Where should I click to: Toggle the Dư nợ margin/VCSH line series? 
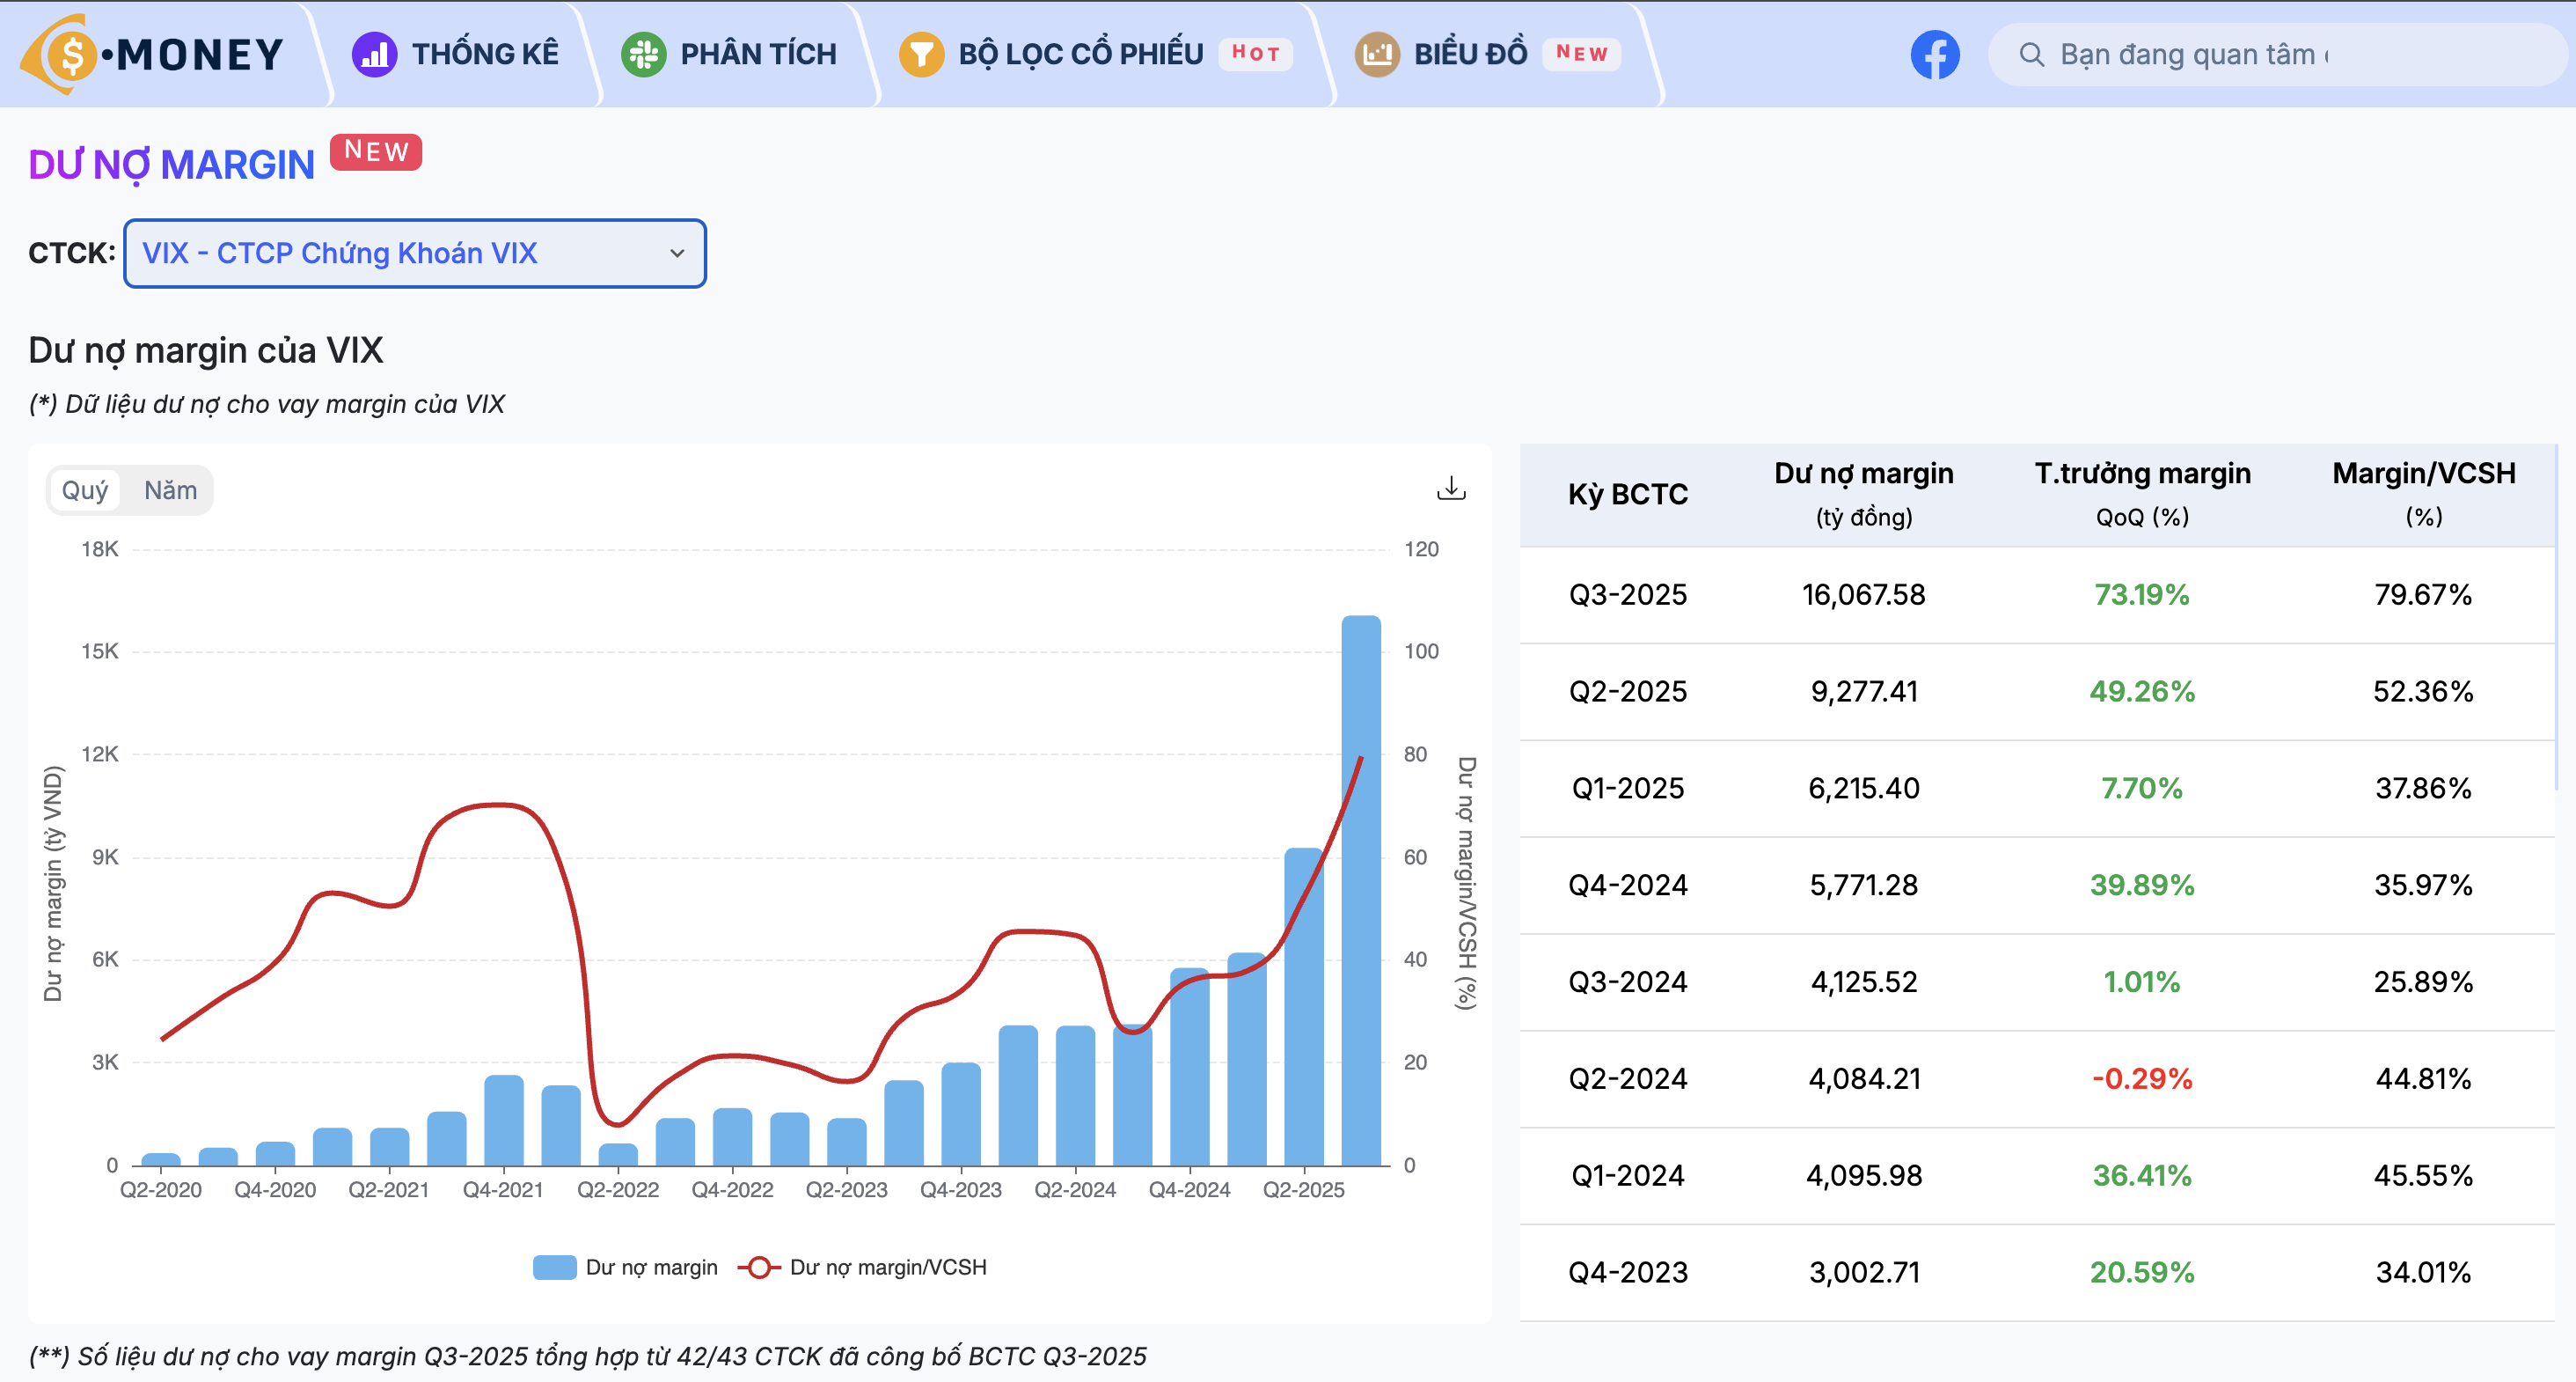point(886,1267)
